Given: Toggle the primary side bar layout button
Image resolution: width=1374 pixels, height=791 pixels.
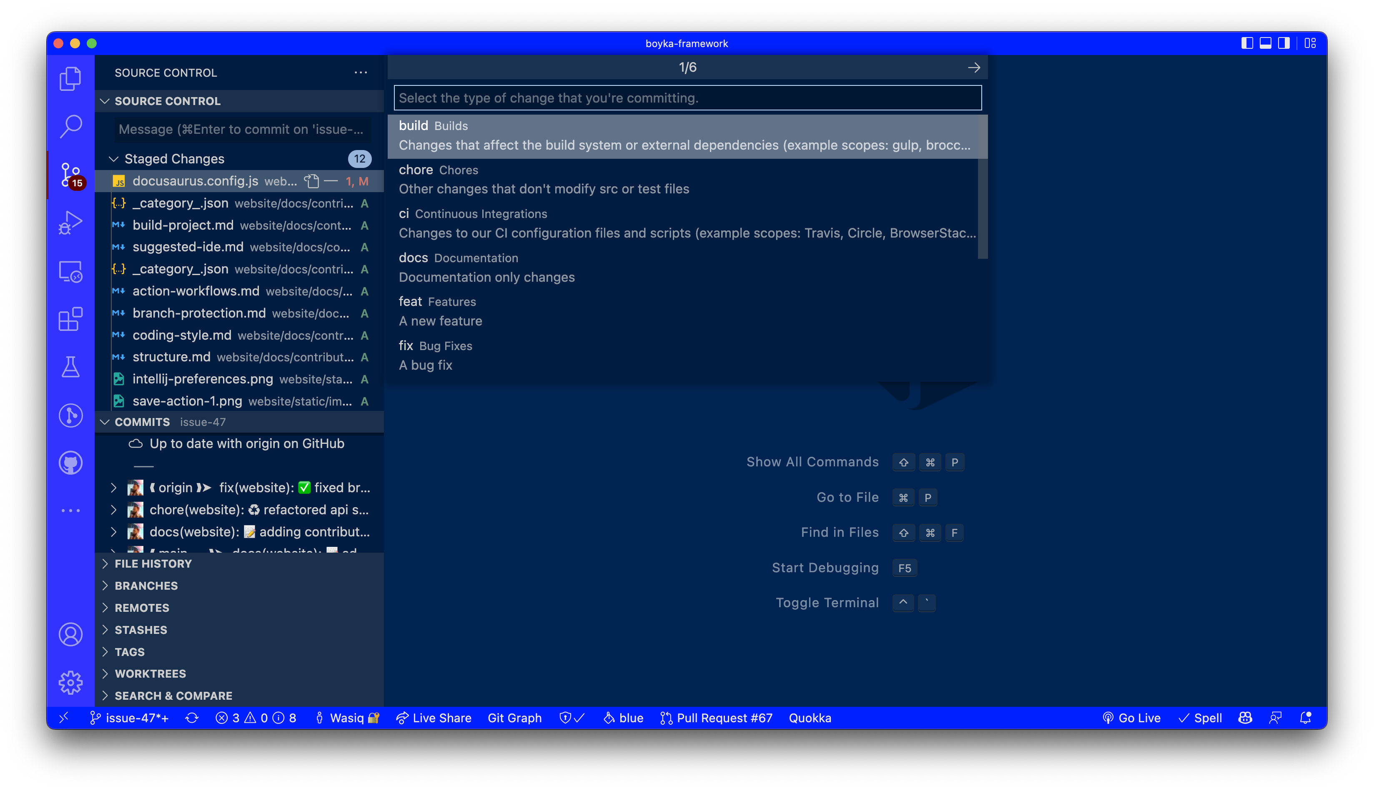Looking at the screenshot, I should point(1247,43).
